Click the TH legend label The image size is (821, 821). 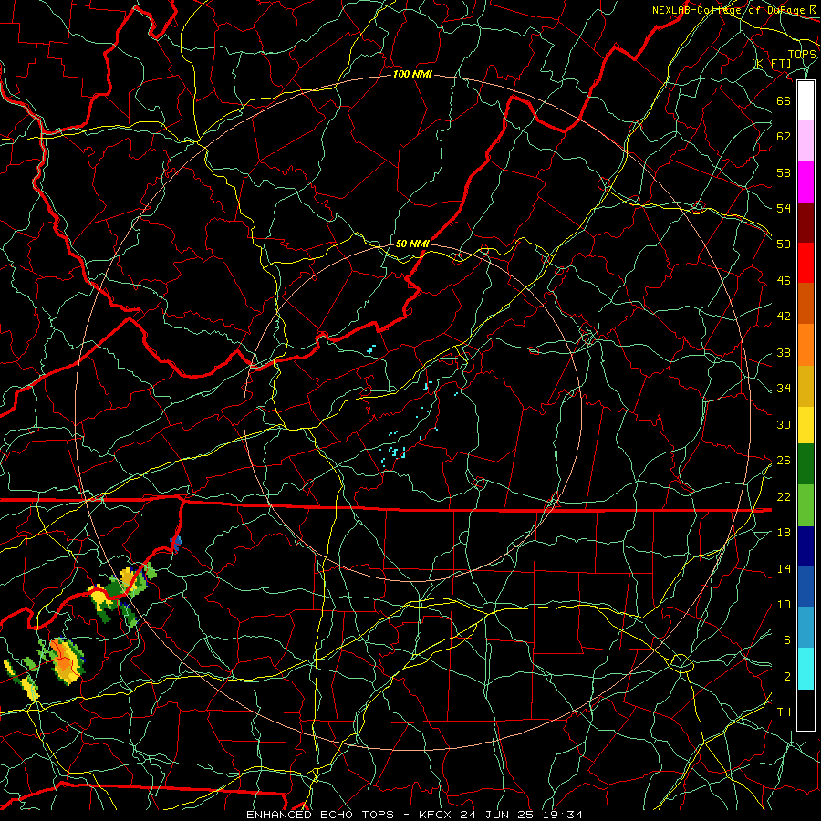click(x=784, y=712)
